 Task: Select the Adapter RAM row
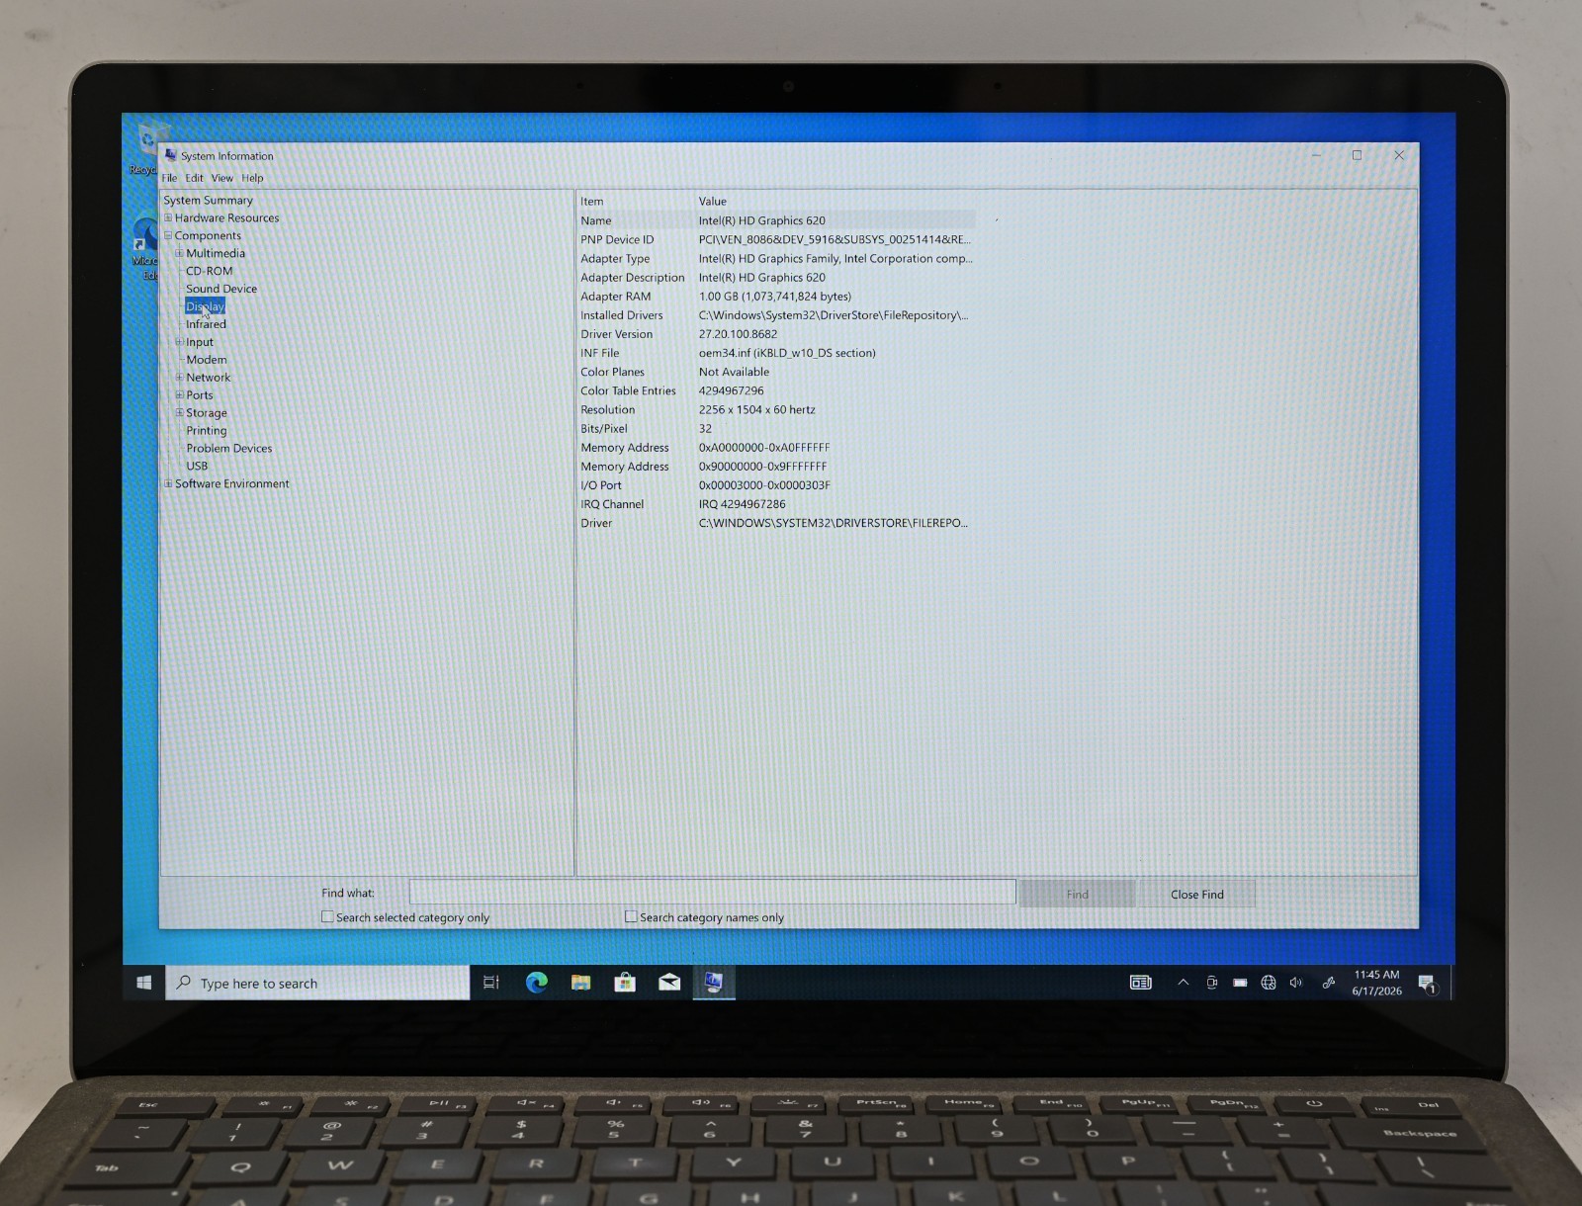click(x=777, y=297)
